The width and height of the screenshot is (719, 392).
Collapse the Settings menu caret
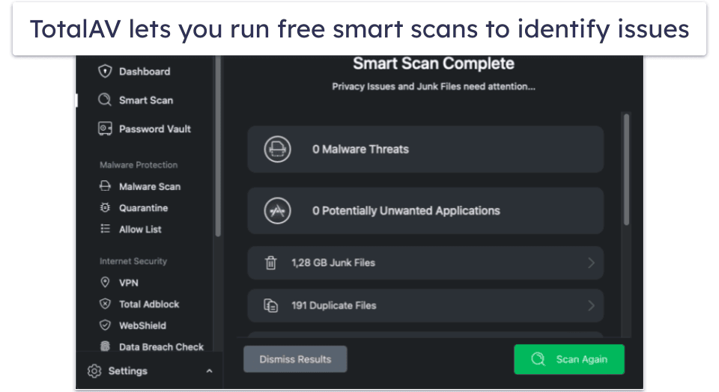(209, 371)
